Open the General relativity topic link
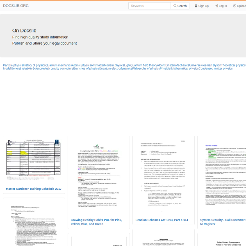 point(22,68)
